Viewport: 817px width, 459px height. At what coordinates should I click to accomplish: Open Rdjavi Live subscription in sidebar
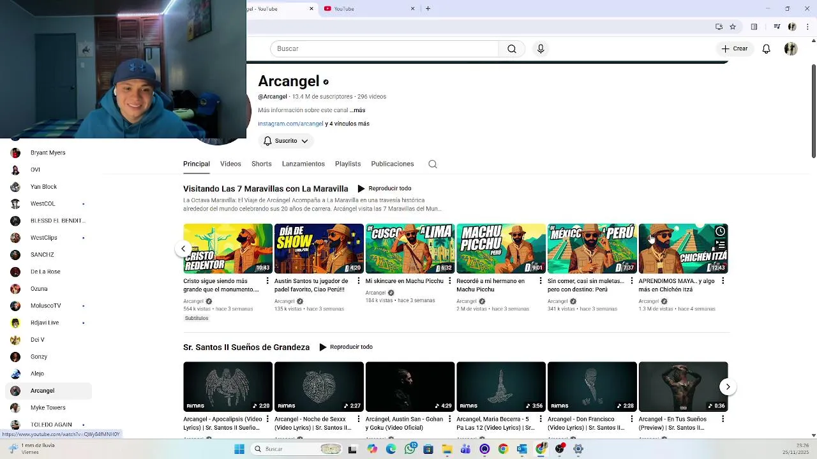pyautogui.click(x=48, y=323)
